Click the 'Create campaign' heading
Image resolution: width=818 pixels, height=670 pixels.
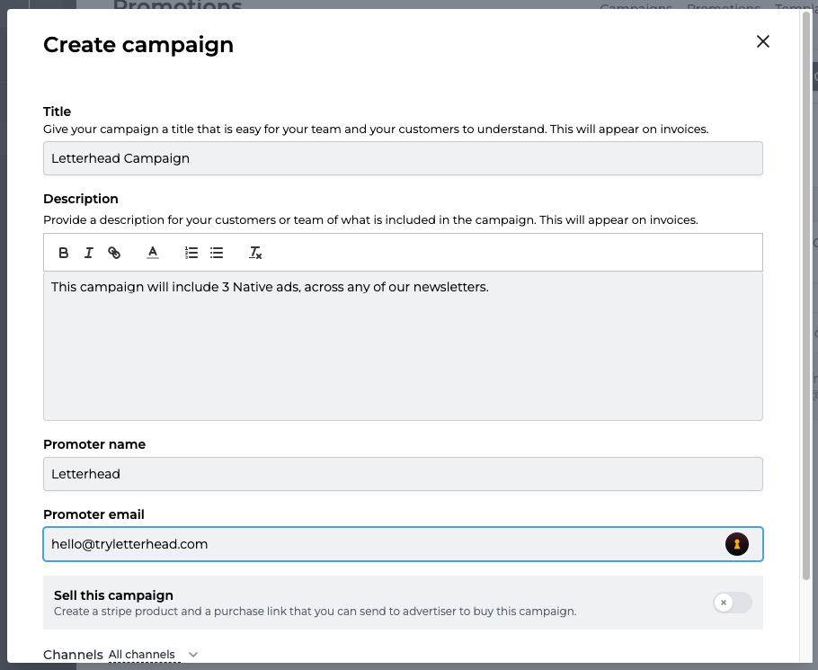coord(138,45)
